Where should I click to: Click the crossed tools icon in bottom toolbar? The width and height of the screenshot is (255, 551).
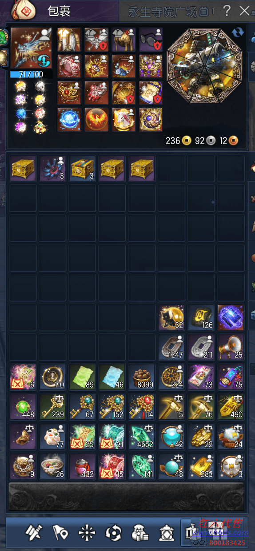click(x=33, y=532)
